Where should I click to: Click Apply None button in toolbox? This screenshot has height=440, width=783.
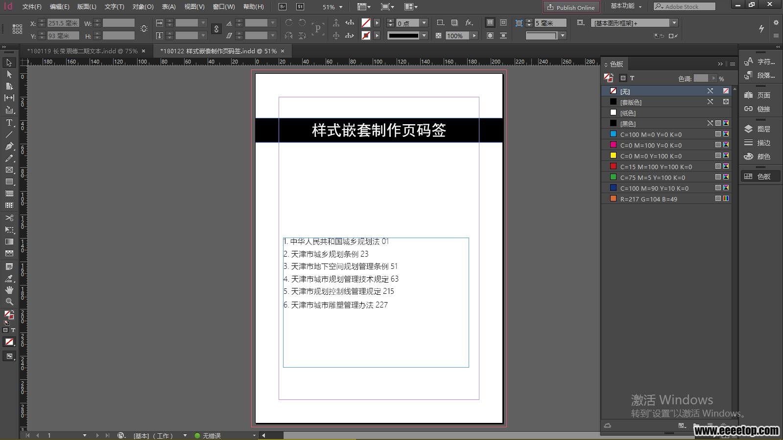[9, 342]
